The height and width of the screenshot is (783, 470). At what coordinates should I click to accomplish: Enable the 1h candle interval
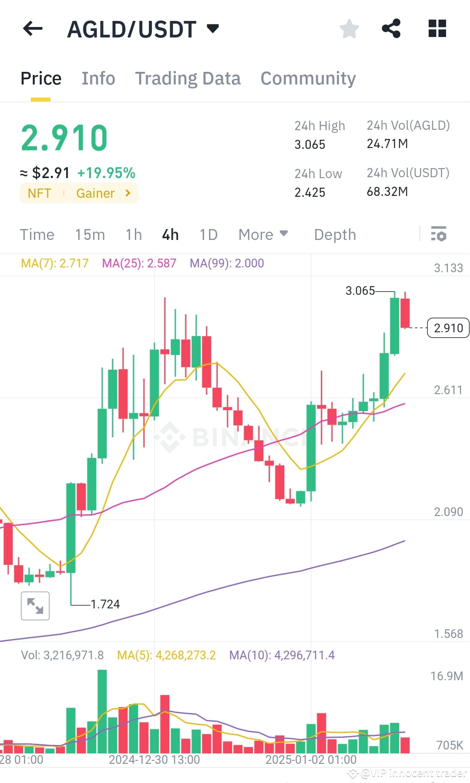click(x=133, y=234)
